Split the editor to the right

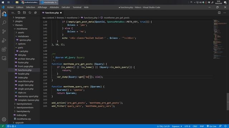pyautogui.click(x=219, y=13)
